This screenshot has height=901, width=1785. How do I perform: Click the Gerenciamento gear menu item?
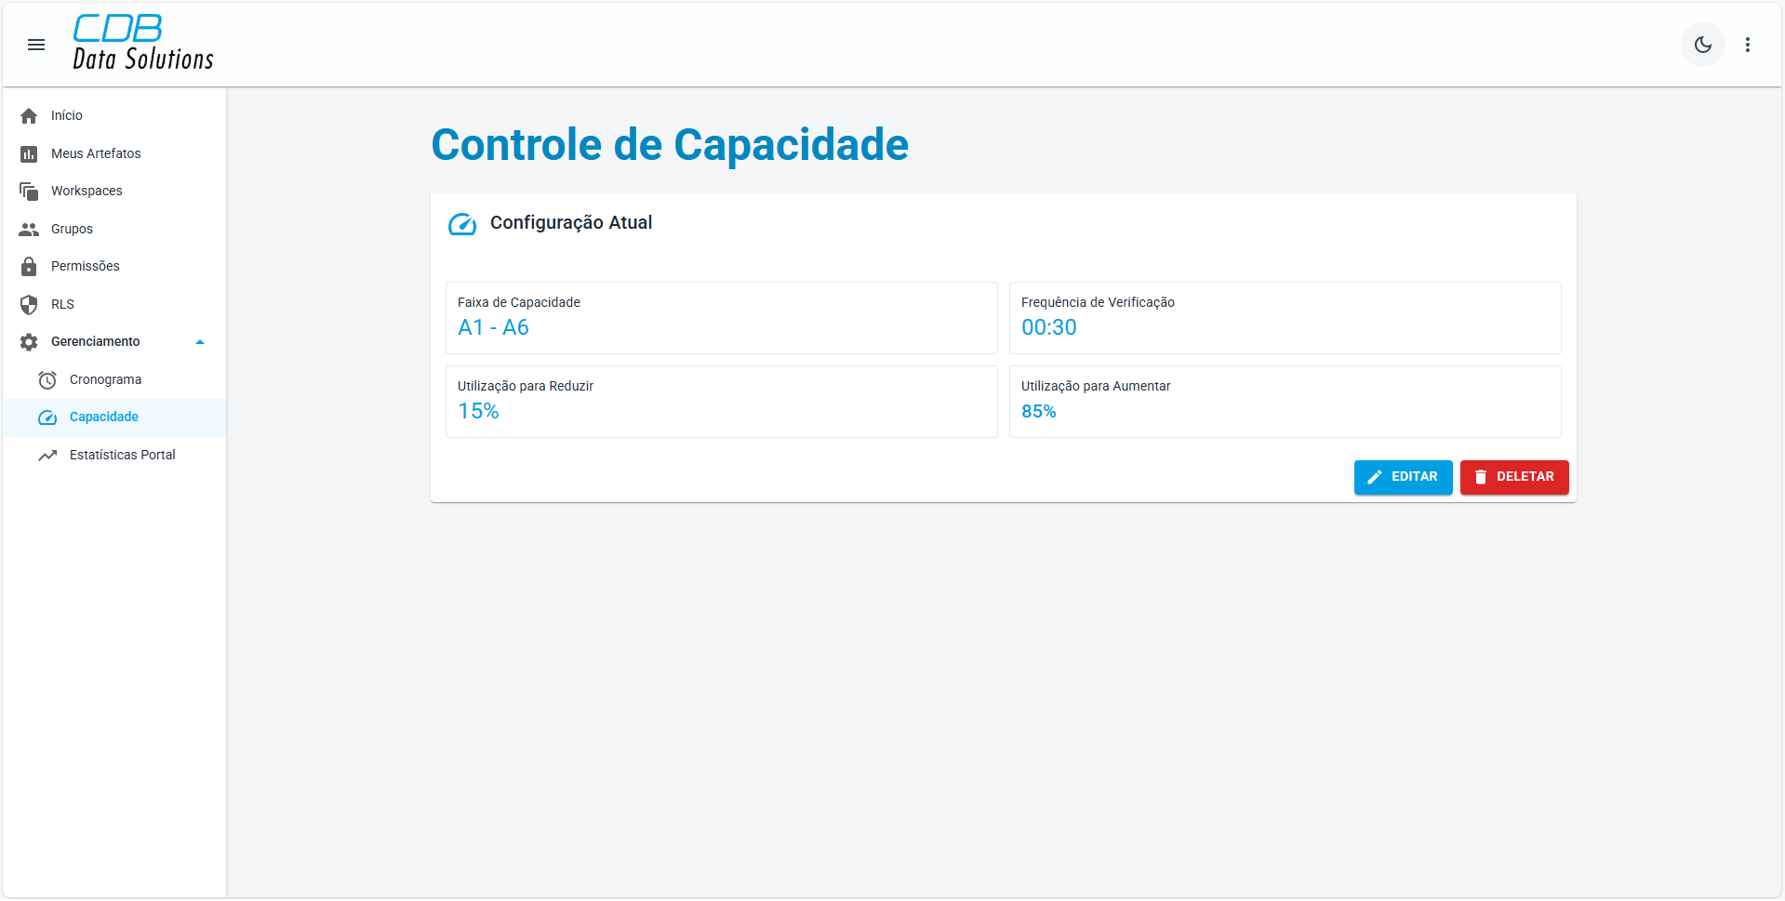tap(95, 342)
